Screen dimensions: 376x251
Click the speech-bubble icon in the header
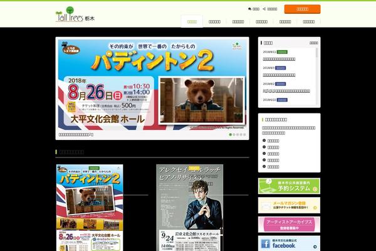(x=249, y=9)
